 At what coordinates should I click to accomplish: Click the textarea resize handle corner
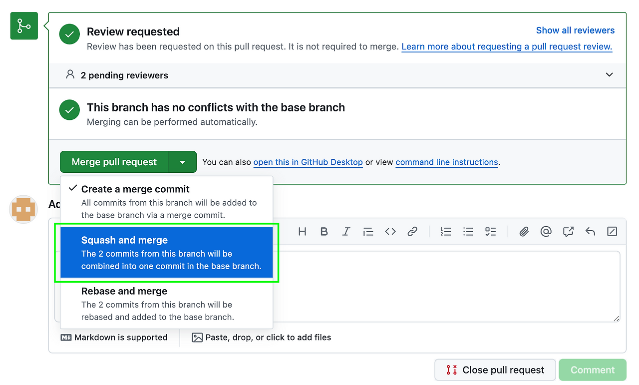pos(617,318)
